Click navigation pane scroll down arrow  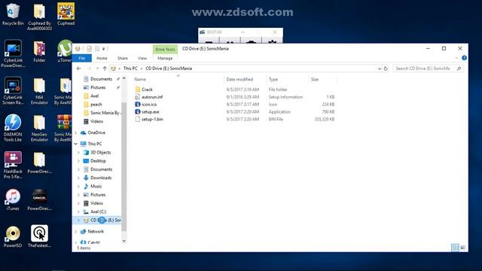tap(124, 241)
